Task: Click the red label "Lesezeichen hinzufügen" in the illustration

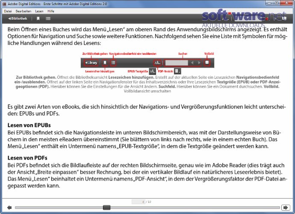Action: 100,71
